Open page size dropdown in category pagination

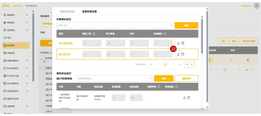(189, 65)
